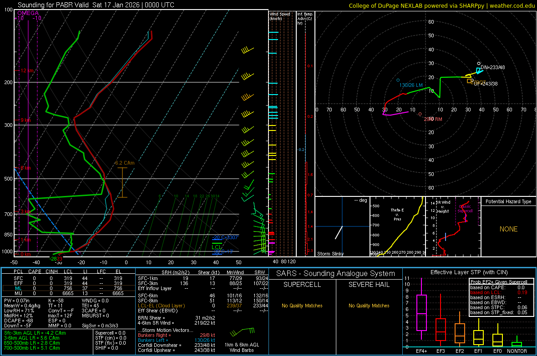Viewport: 537px width, 356px height.
Task: Click the SigSvr = 0 m3/s3 value
Action: click(x=100, y=326)
